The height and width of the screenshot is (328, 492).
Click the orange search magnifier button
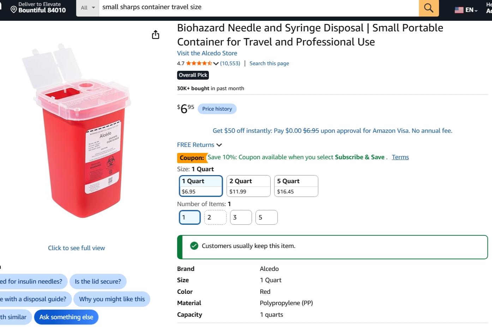point(428,8)
